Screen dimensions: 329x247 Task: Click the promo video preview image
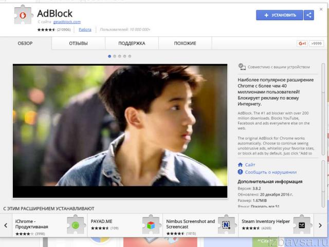120,131
